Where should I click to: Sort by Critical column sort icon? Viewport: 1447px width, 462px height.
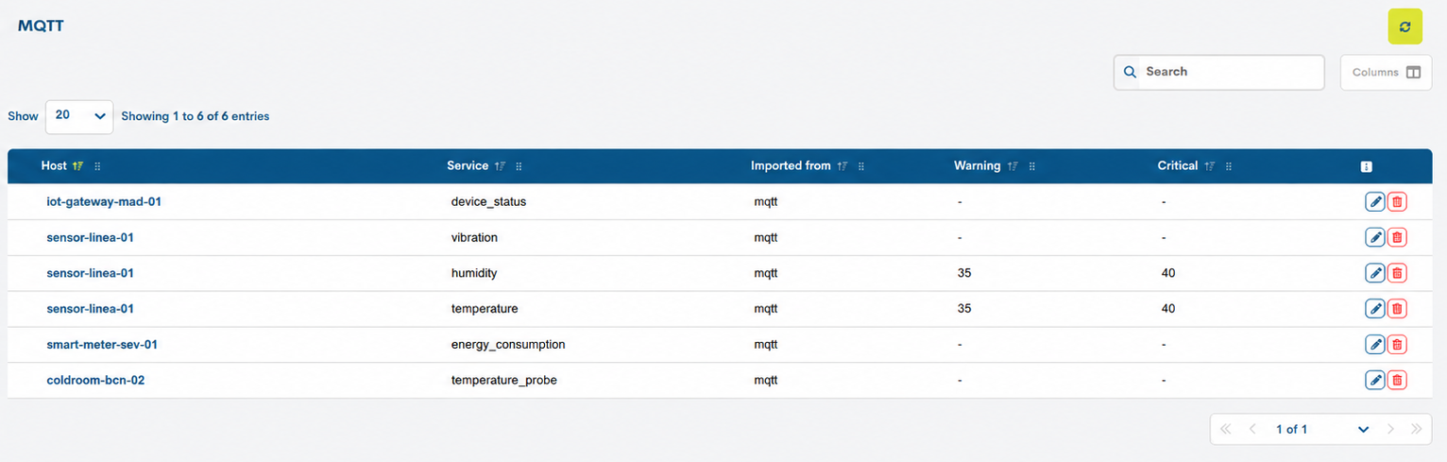coord(1210,166)
